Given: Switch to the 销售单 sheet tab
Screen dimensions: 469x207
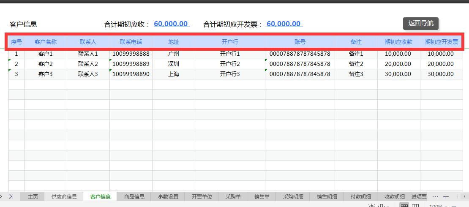Looking at the screenshot, I should (x=262, y=196).
